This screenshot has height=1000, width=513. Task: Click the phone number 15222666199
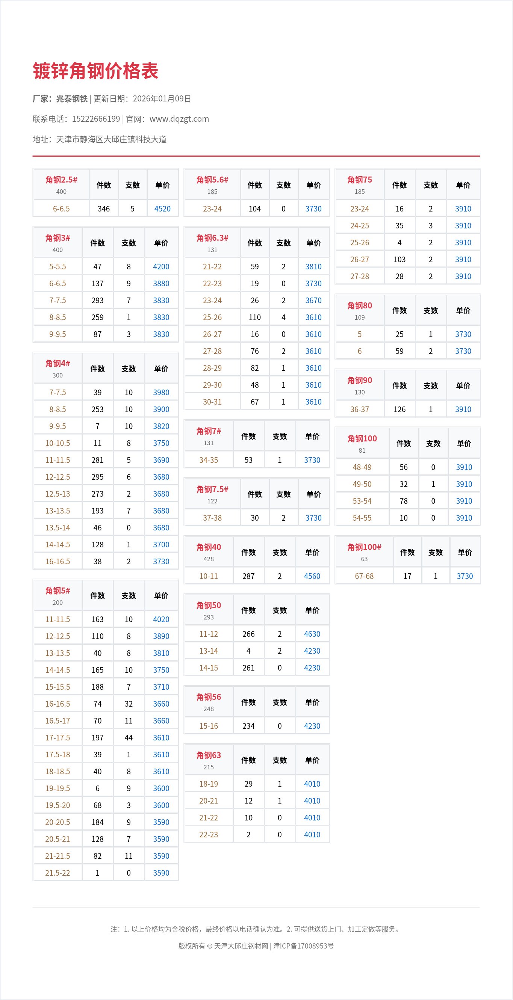(x=96, y=119)
